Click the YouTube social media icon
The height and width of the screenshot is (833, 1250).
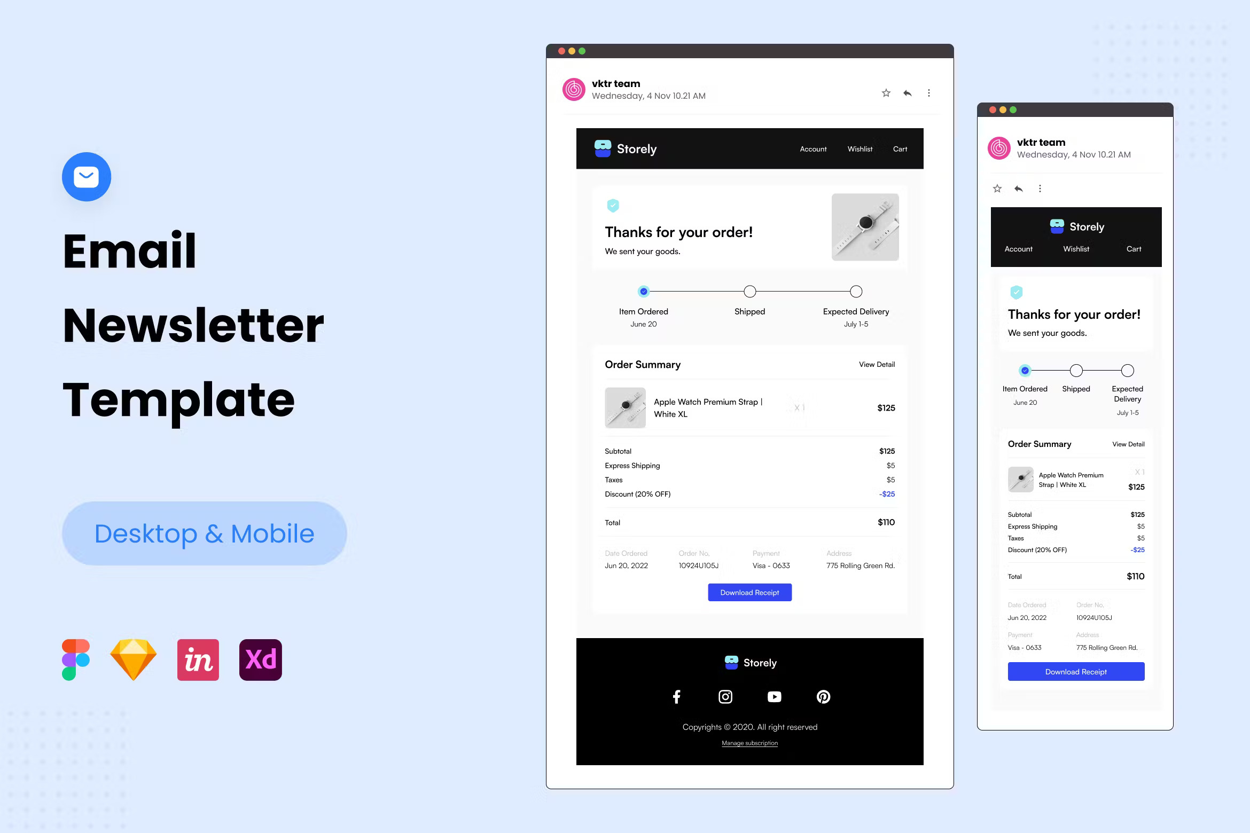click(x=774, y=696)
